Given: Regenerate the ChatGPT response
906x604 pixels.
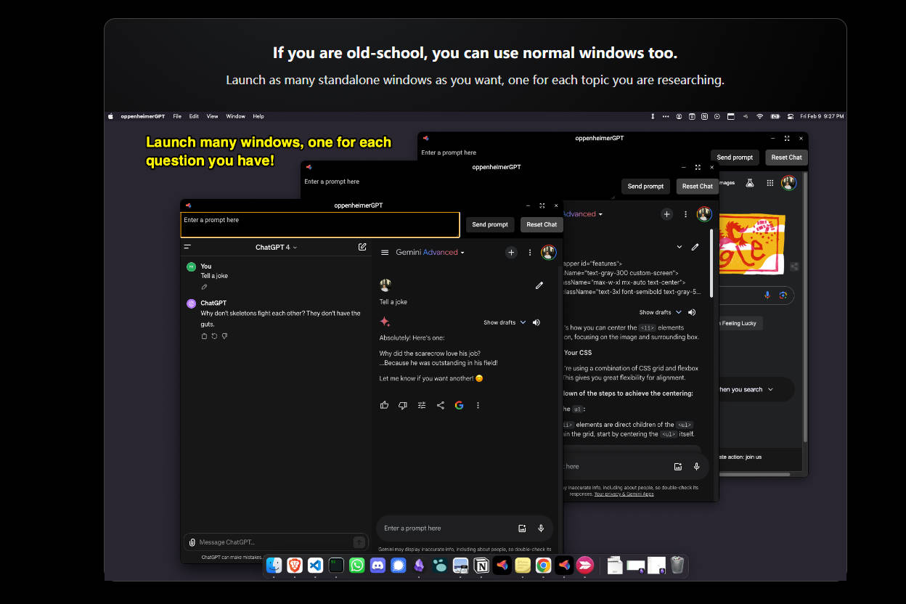Looking at the screenshot, I should [x=214, y=336].
